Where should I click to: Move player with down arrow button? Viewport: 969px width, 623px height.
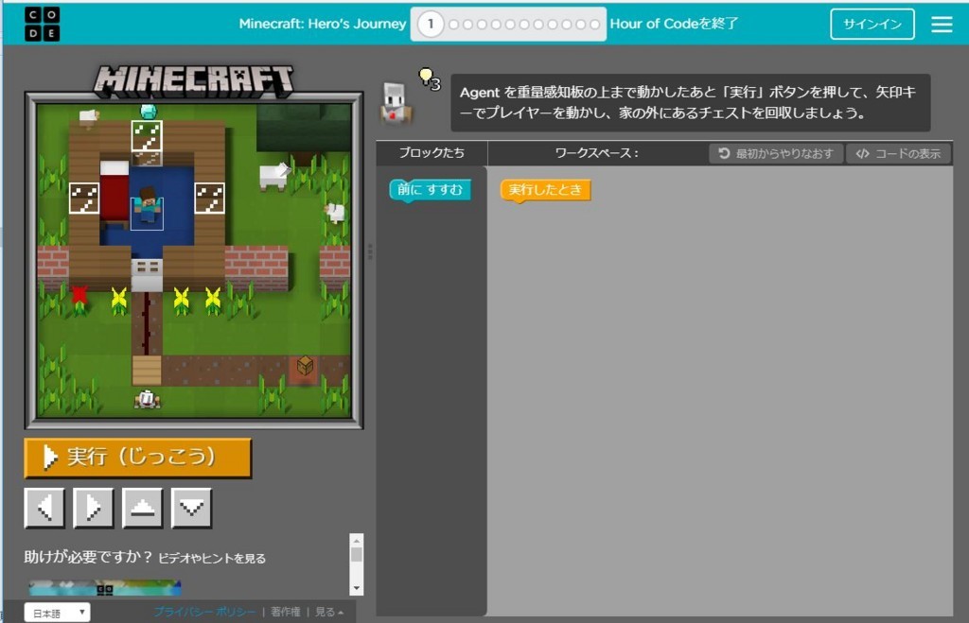(191, 508)
